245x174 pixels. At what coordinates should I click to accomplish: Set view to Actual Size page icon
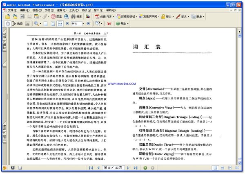point(45,24)
